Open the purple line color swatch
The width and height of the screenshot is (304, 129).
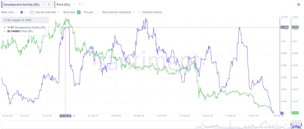pos(21,12)
